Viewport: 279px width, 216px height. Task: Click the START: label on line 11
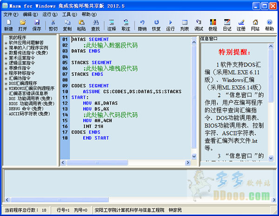80,97
